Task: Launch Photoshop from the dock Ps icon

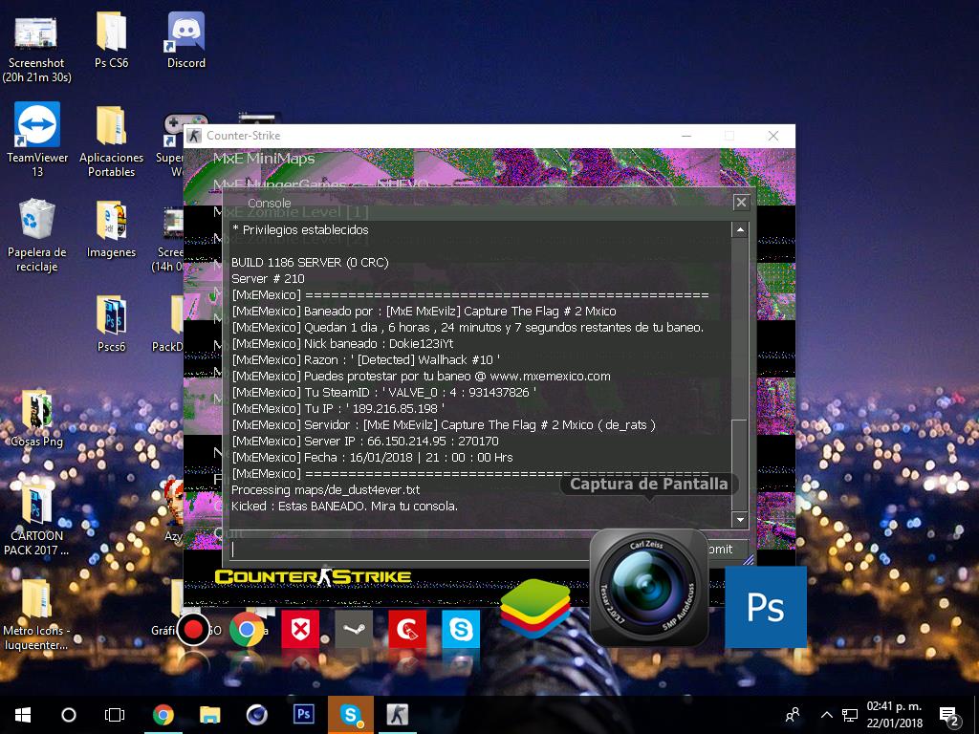Action: coord(766,607)
